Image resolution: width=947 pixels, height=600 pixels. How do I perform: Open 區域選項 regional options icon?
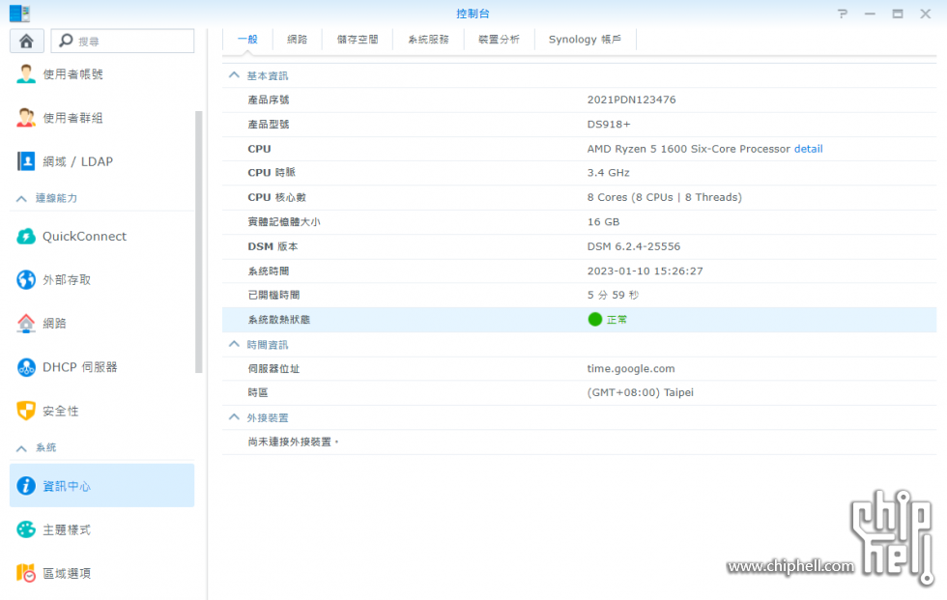pos(26,573)
